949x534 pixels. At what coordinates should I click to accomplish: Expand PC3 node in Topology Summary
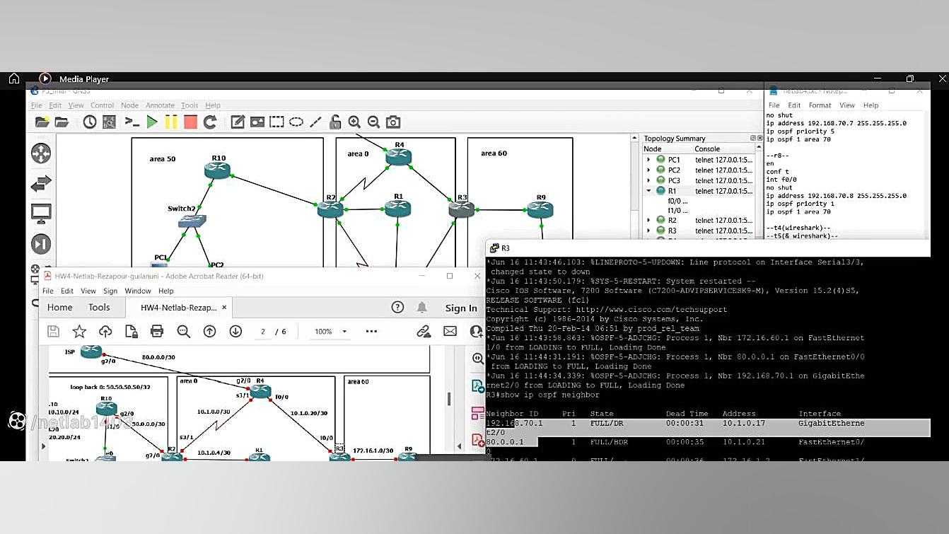(x=648, y=180)
